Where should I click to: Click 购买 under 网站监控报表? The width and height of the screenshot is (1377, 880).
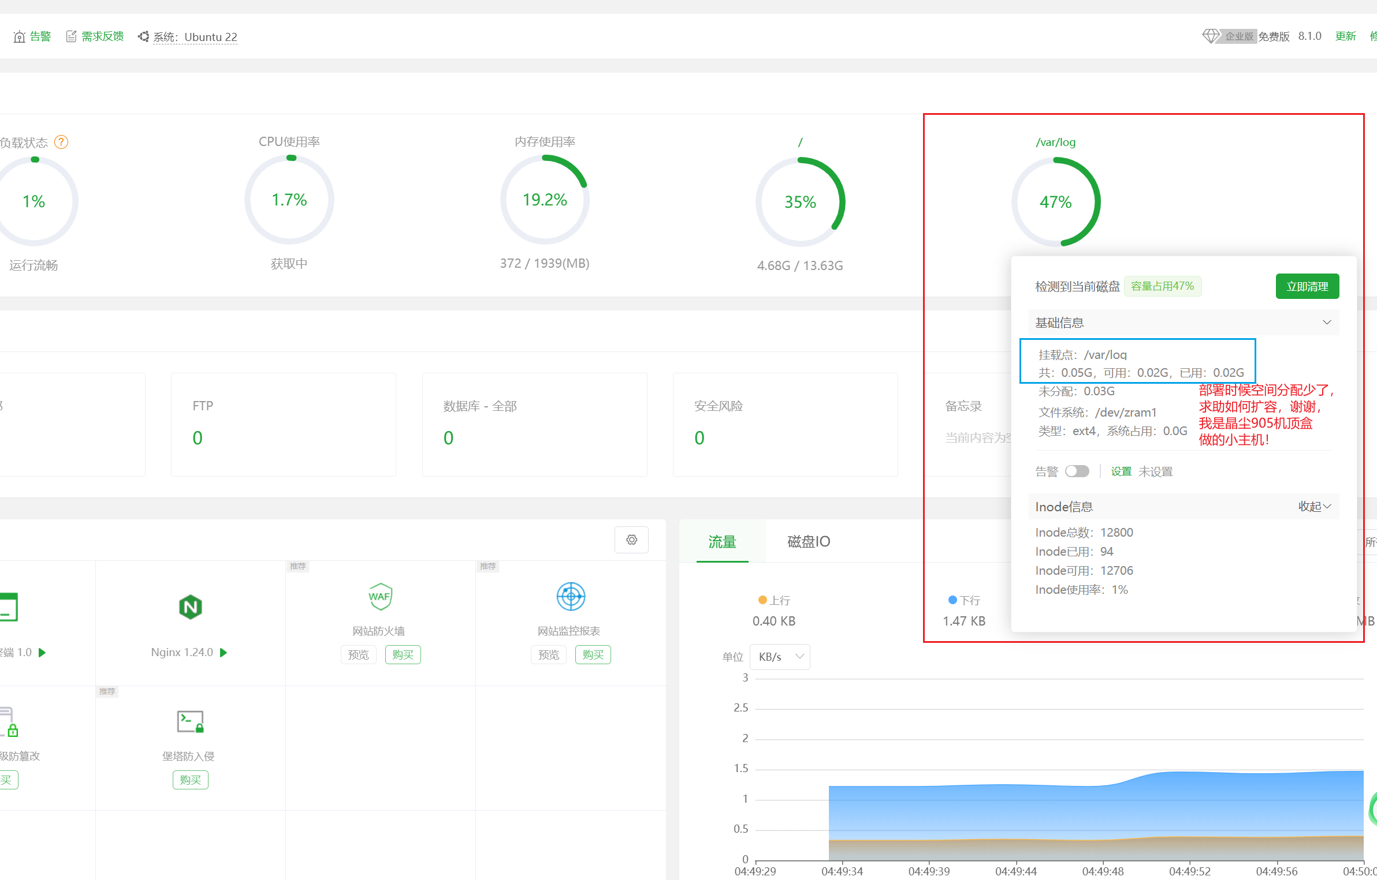click(593, 655)
